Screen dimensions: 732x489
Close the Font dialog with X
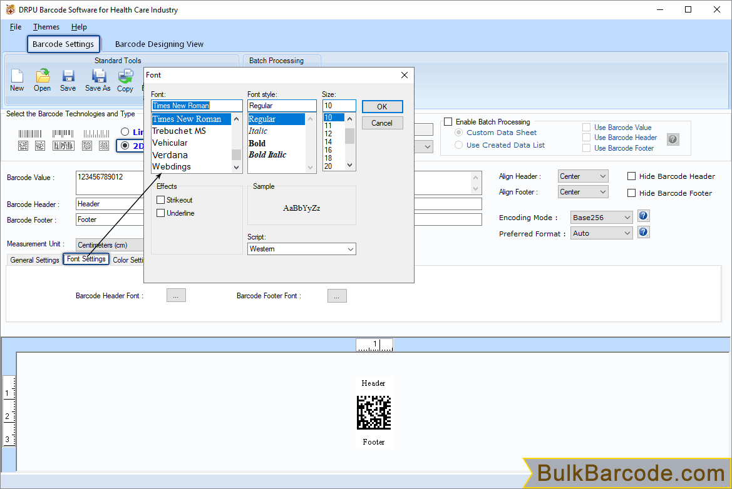(405, 75)
